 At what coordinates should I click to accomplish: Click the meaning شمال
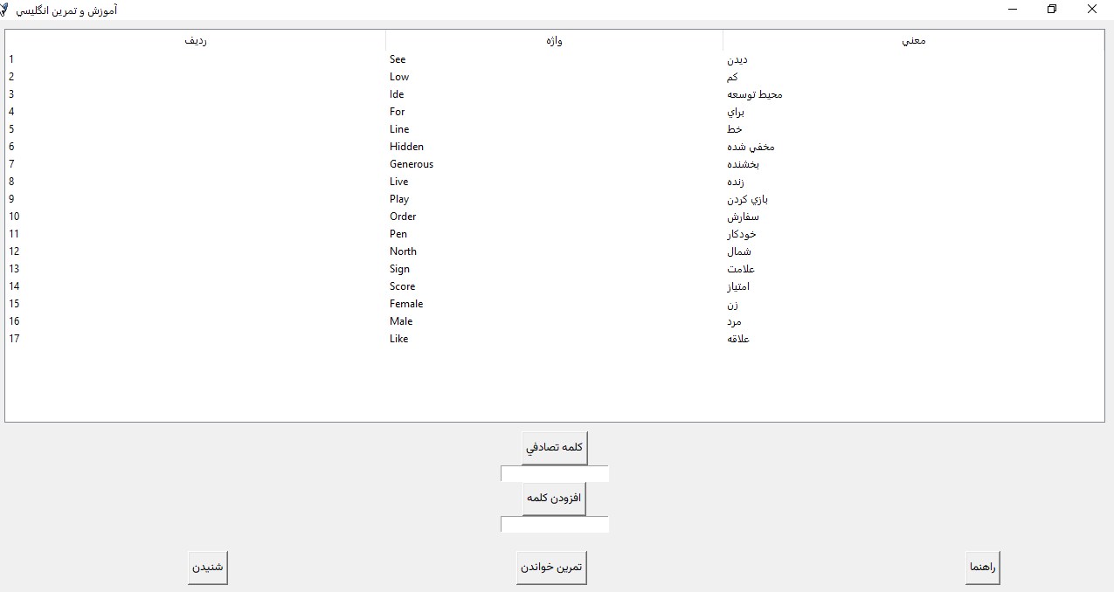click(739, 251)
